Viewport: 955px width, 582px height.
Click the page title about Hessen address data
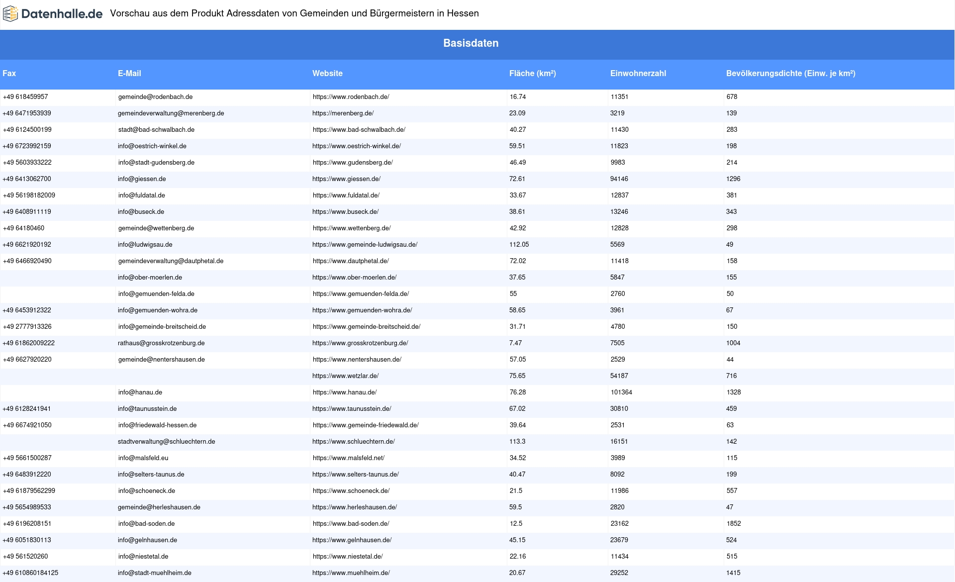click(294, 13)
